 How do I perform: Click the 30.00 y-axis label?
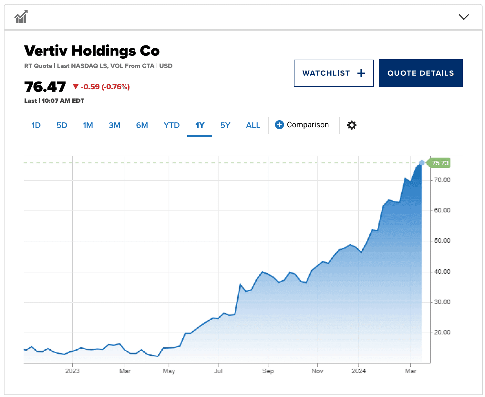(x=442, y=302)
